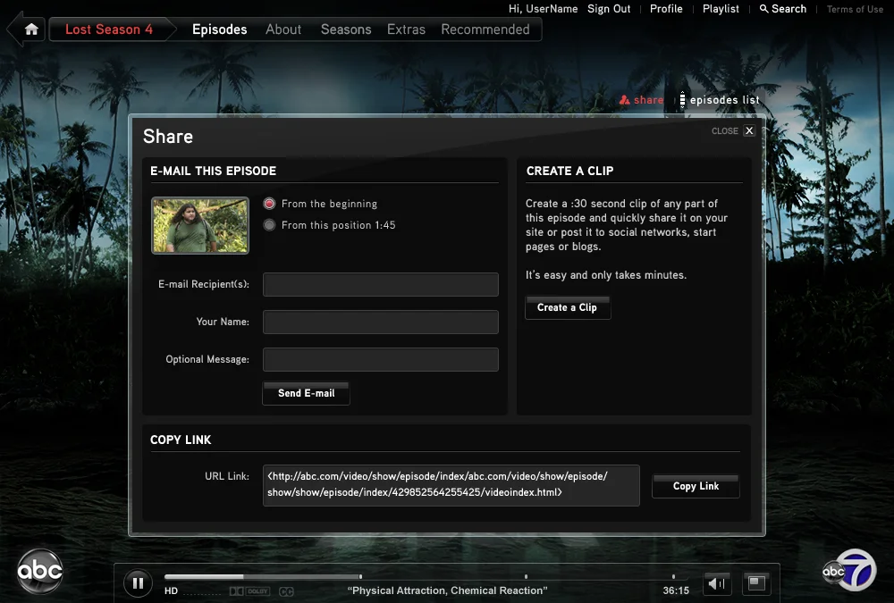Click the Create a Clip button
The image size is (894, 603).
pyautogui.click(x=568, y=308)
